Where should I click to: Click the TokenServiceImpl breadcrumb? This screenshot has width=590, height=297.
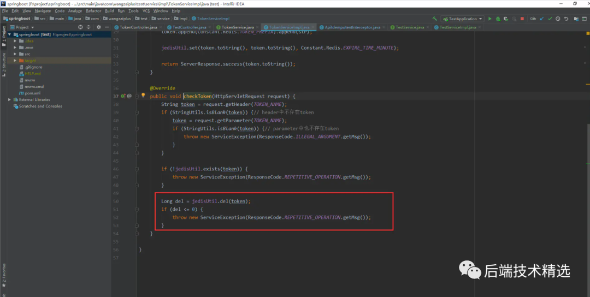click(x=211, y=19)
